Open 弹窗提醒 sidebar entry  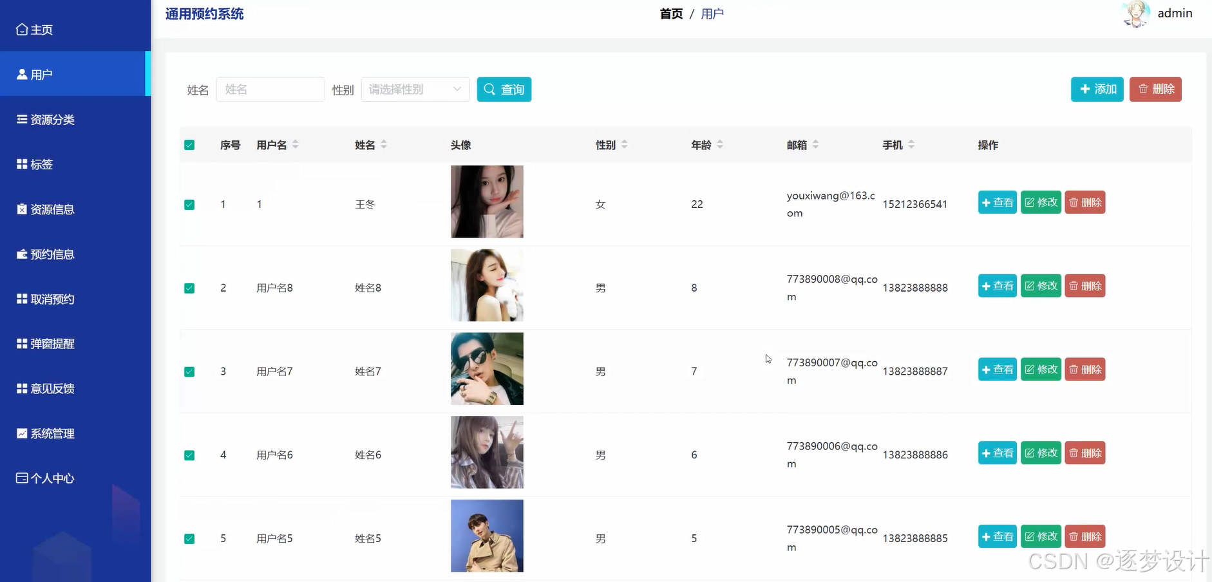coord(75,344)
